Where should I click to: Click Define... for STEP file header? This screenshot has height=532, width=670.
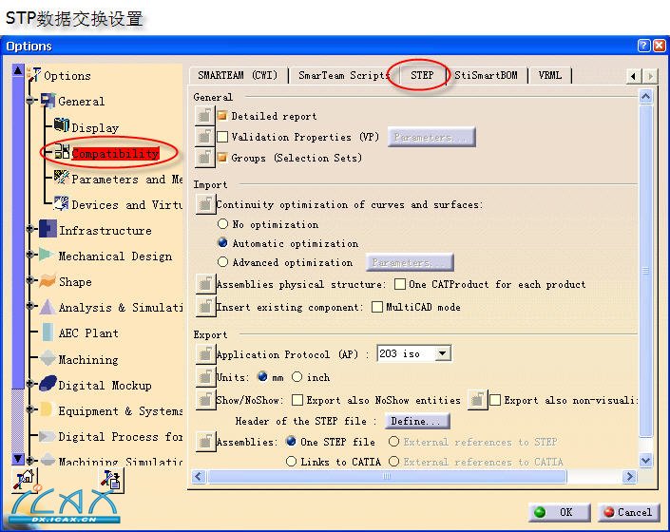(x=417, y=421)
